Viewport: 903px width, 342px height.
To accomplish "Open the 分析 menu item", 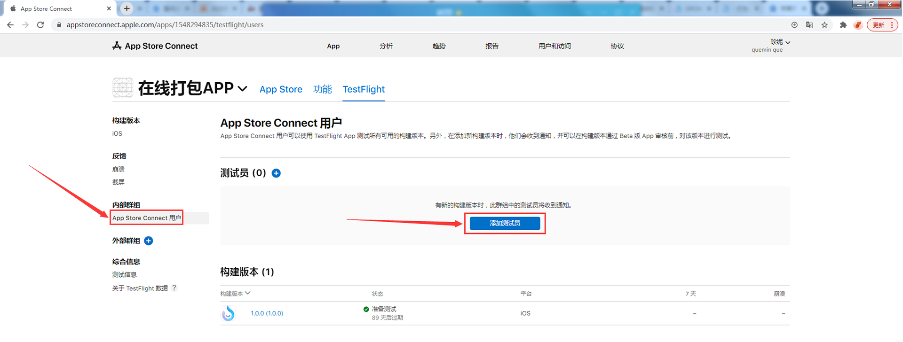I will click(x=386, y=46).
